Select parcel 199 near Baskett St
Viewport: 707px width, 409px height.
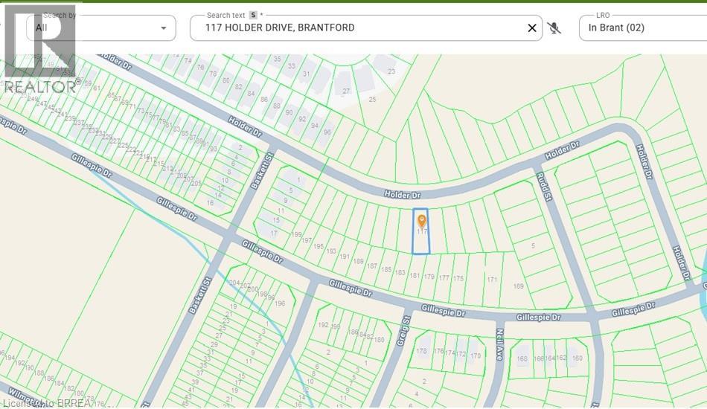point(296,234)
